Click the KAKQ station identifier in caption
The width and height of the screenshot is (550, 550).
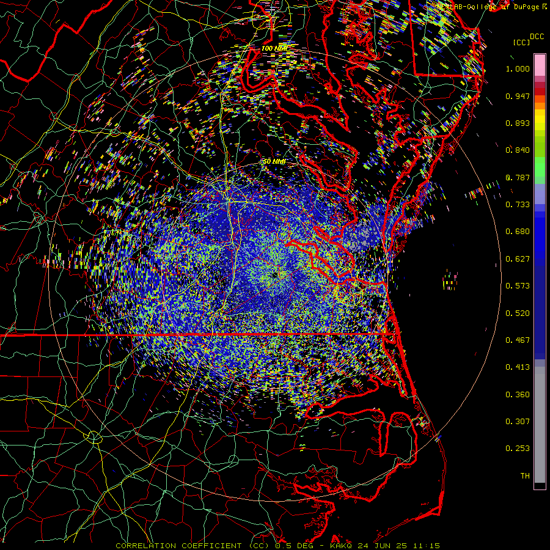[x=342, y=546]
